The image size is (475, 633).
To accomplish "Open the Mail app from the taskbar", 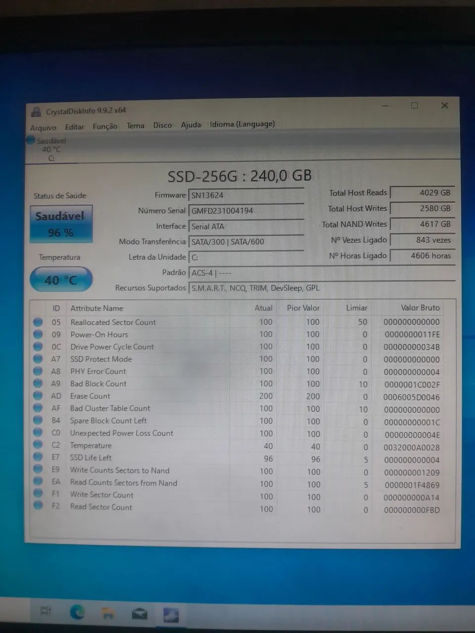I will [x=140, y=614].
